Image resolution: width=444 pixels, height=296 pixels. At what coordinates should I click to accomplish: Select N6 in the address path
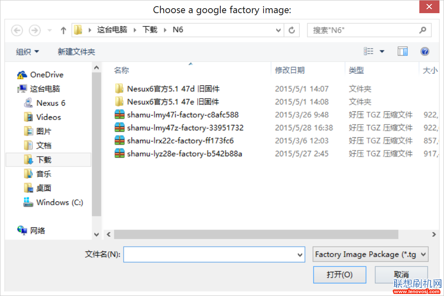(x=178, y=30)
